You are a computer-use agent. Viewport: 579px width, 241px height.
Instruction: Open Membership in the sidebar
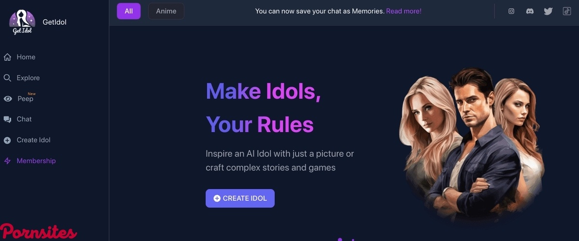pos(36,161)
